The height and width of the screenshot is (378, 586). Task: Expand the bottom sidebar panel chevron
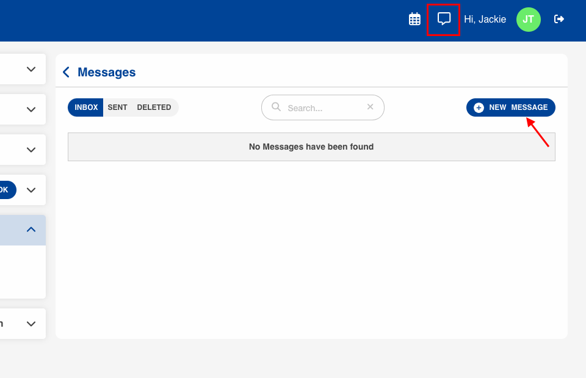coord(31,324)
